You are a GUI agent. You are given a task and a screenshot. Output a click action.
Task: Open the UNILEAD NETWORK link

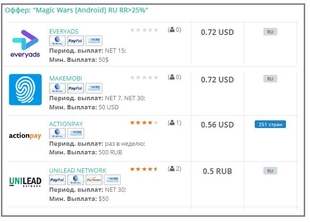point(78,170)
